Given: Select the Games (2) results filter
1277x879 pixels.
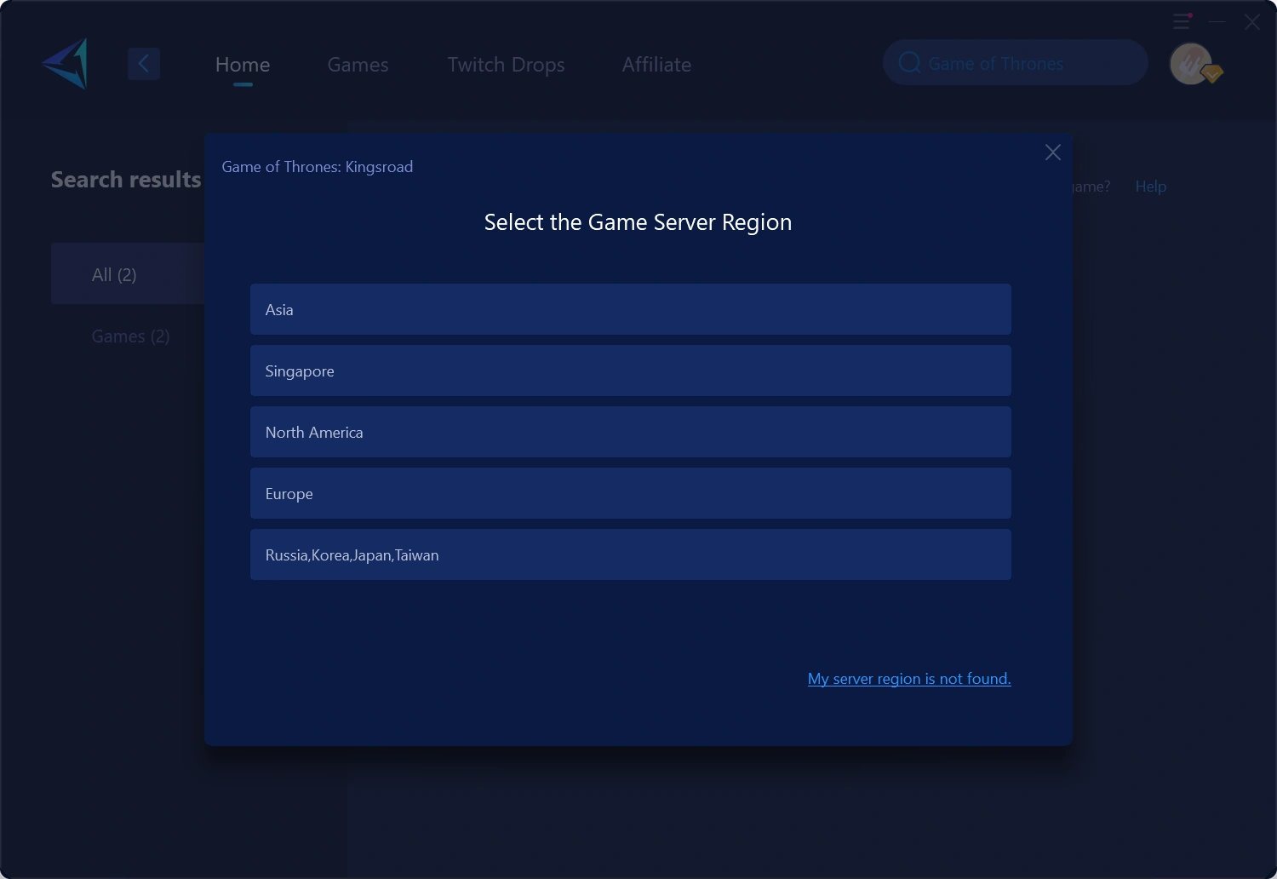Looking at the screenshot, I should point(130,336).
